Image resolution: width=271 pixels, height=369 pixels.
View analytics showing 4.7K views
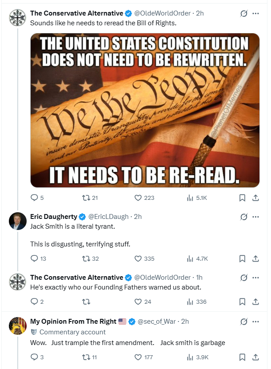pos(197,258)
